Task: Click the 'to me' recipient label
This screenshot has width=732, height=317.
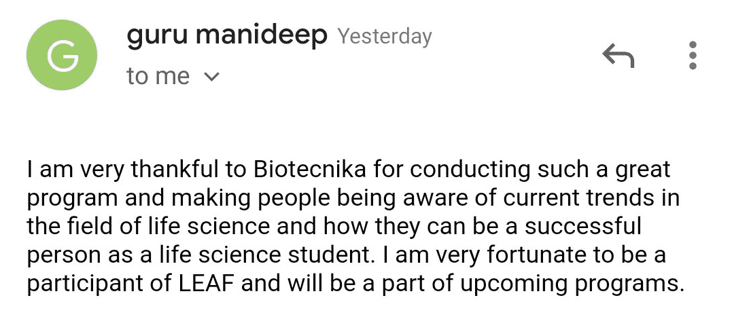Action: pyautogui.click(x=158, y=76)
